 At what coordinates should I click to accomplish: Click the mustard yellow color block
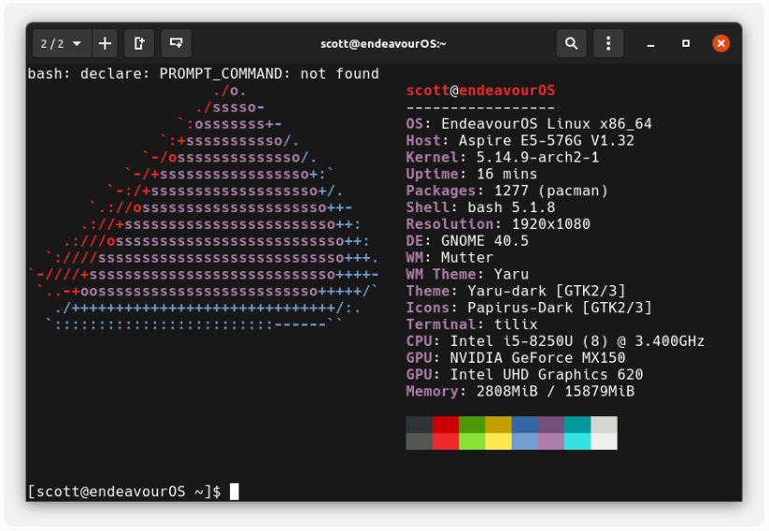[x=499, y=424]
